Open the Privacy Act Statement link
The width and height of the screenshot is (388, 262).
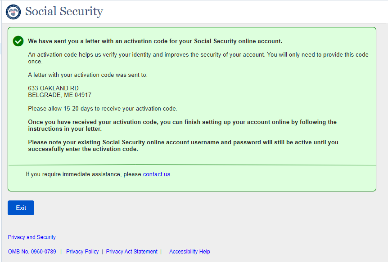pos(132,252)
